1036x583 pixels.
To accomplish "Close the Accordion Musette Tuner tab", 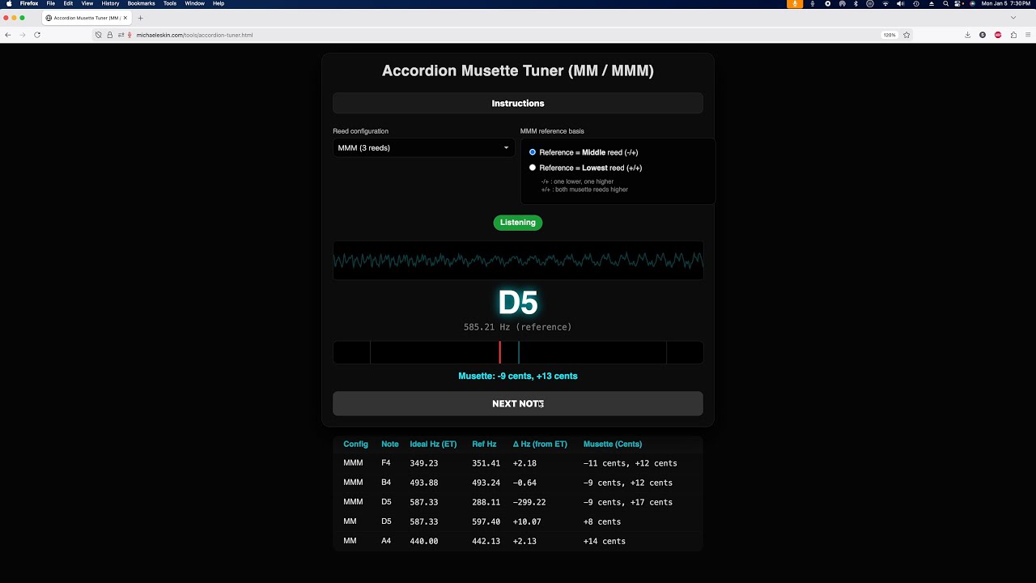I will click(x=125, y=18).
